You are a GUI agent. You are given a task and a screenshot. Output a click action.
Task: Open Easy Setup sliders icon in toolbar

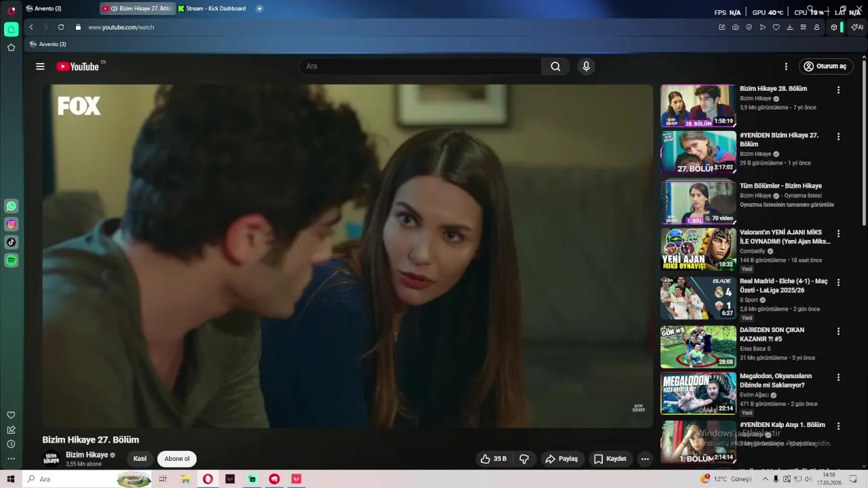pyautogui.click(x=804, y=27)
